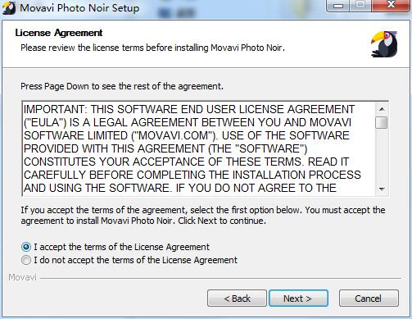Image resolution: width=412 pixels, height=319 pixels.
Task: Click the toucan logo in the header
Action: point(384,44)
